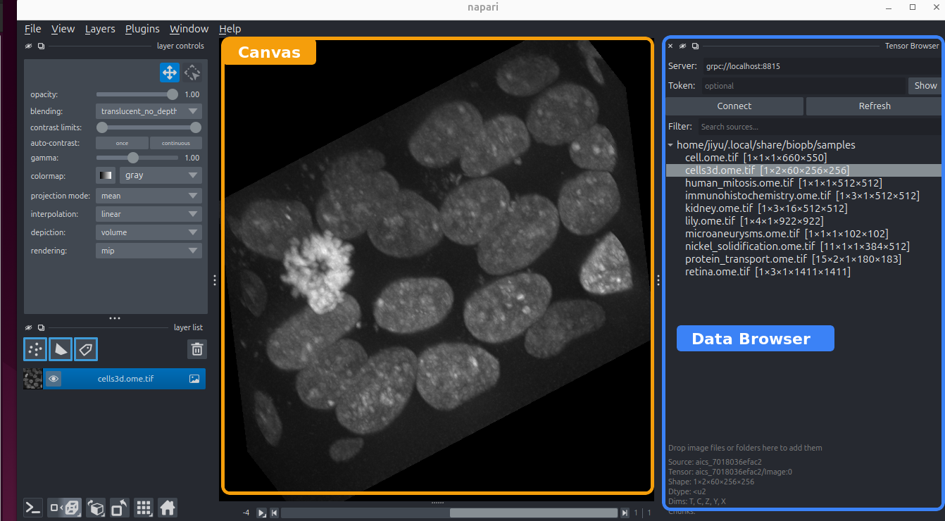Select human_mitosis.ome.tif source
Viewport: 945px width, 521px height.
(x=783, y=183)
